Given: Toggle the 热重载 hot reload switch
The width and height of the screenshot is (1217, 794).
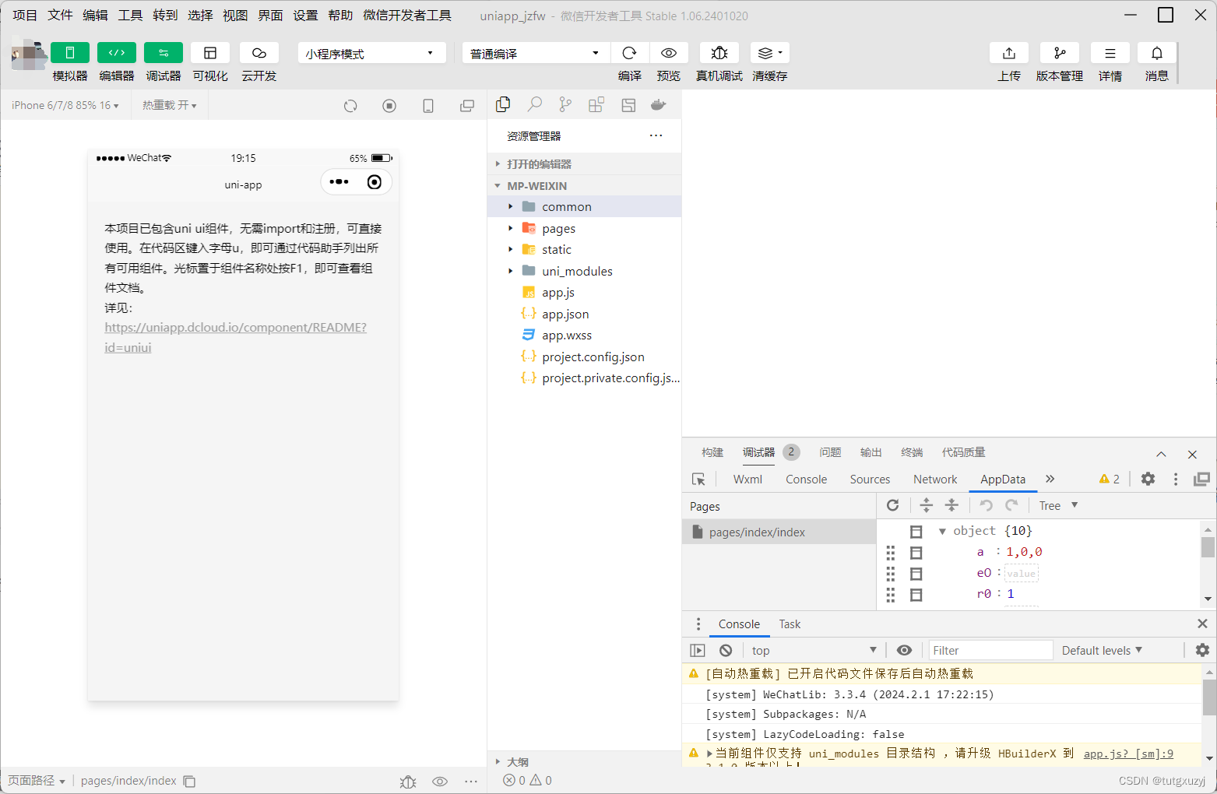Looking at the screenshot, I should pyautogui.click(x=169, y=104).
